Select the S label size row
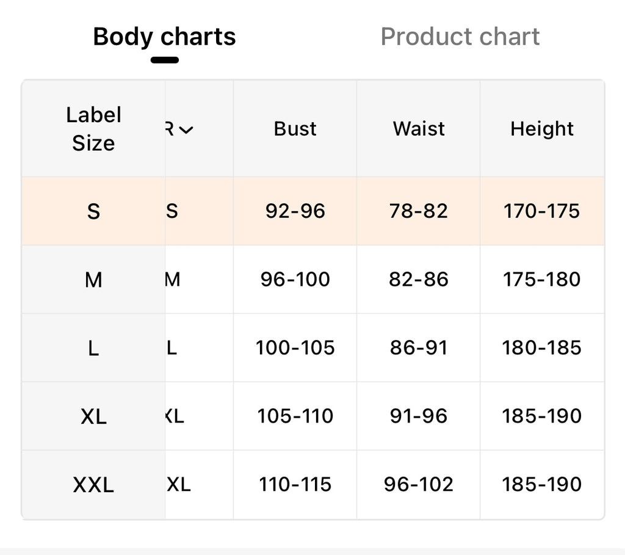Viewport: 625px width, 555px height. (x=93, y=211)
